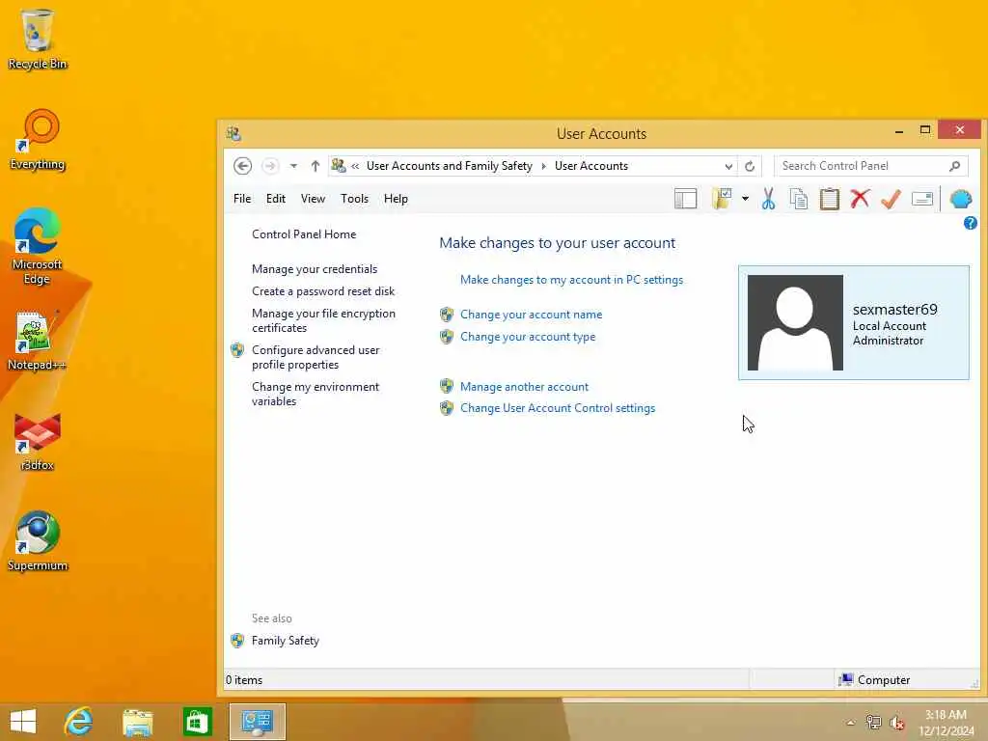
Task: Click the user account picture thumbnail
Action: click(x=795, y=322)
